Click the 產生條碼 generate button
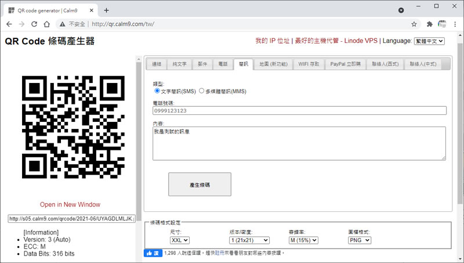 (200, 184)
